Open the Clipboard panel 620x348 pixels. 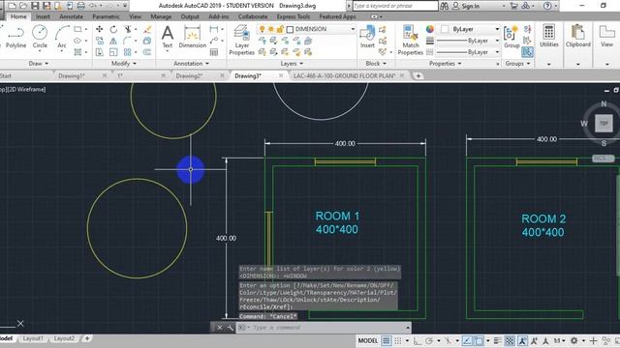coord(577,37)
